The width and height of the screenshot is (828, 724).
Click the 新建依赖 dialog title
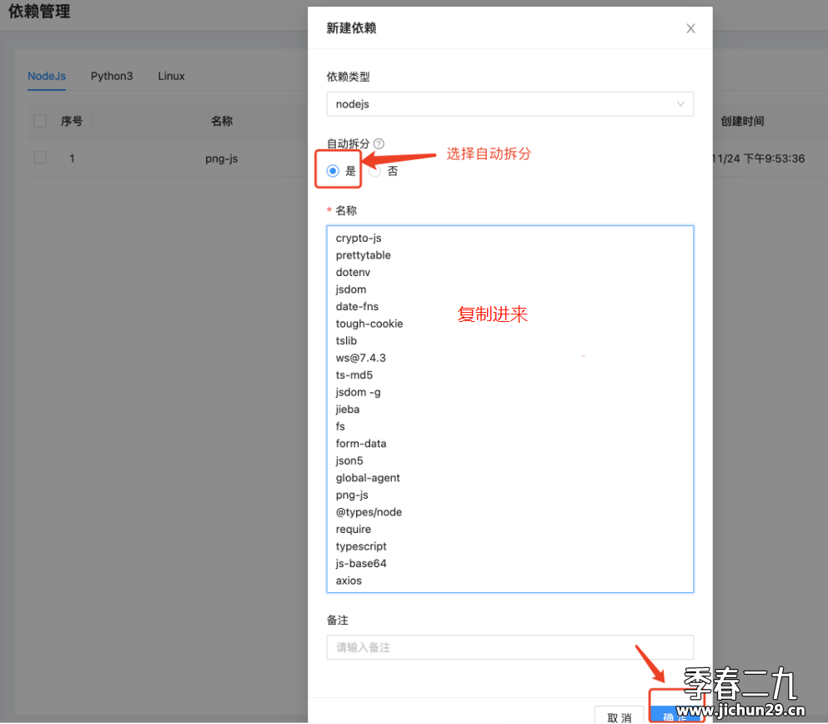[x=351, y=28]
